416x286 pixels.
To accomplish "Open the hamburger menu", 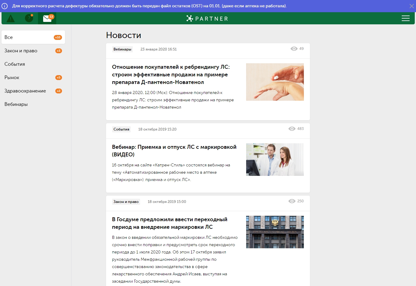I will tap(405, 19).
